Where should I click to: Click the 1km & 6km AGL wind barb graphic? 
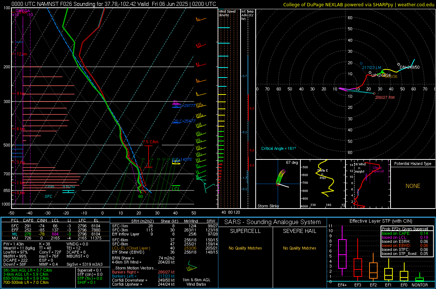[192, 266]
